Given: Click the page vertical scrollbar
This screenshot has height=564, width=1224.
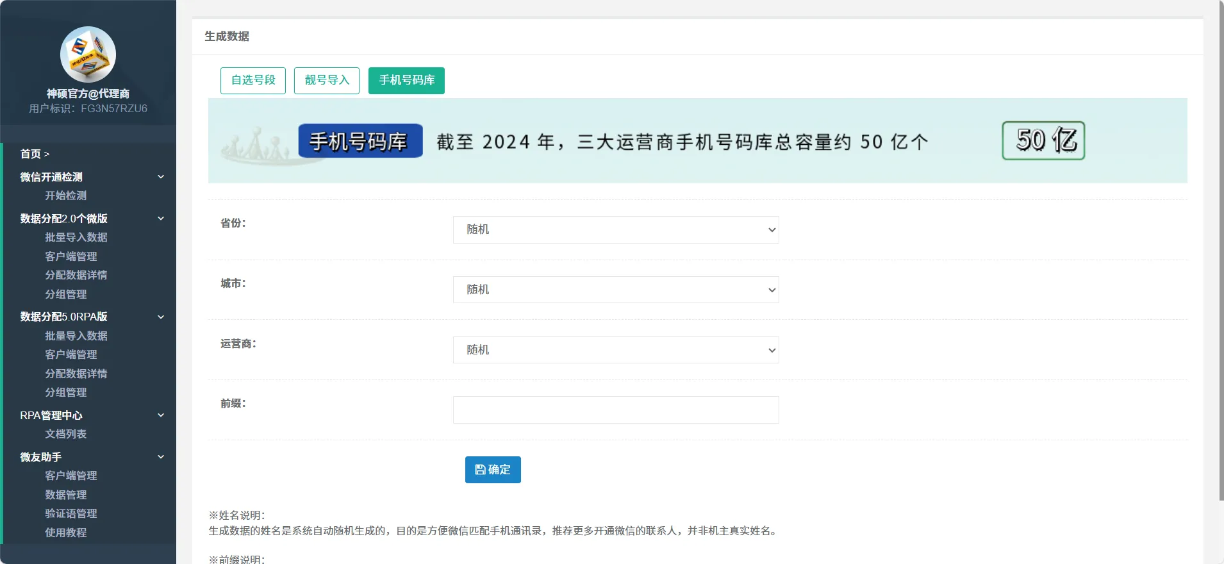Looking at the screenshot, I should click(1221, 256).
